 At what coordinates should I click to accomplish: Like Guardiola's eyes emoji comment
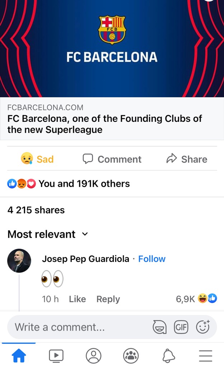click(77, 299)
